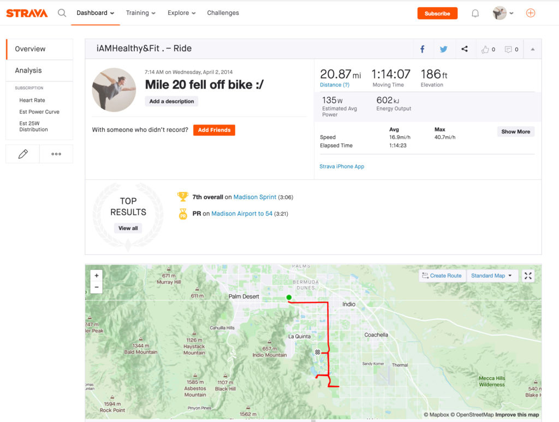This screenshot has width=559, height=422.
Task: Open the Challenges menu item
Action: (x=223, y=13)
